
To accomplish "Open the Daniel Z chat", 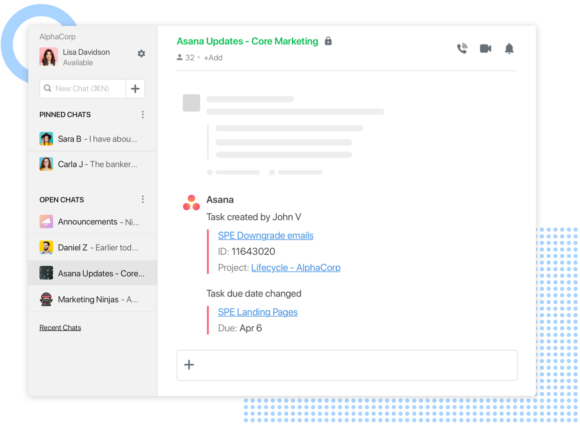I will point(92,248).
